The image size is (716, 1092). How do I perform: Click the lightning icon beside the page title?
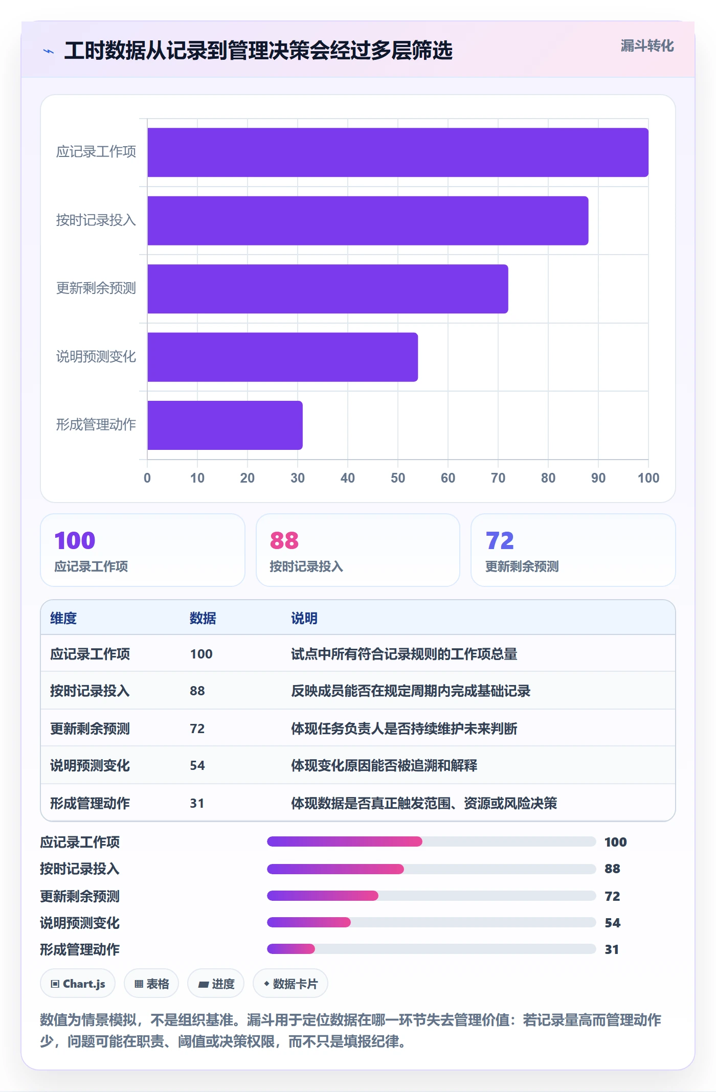[x=49, y=51]
